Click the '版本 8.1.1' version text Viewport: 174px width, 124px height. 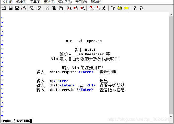click(x=85, y=50)
